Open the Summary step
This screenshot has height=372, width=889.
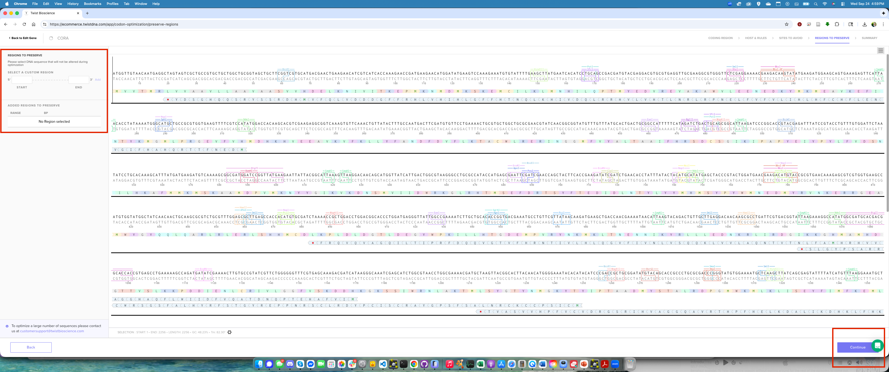coord(869,38)
